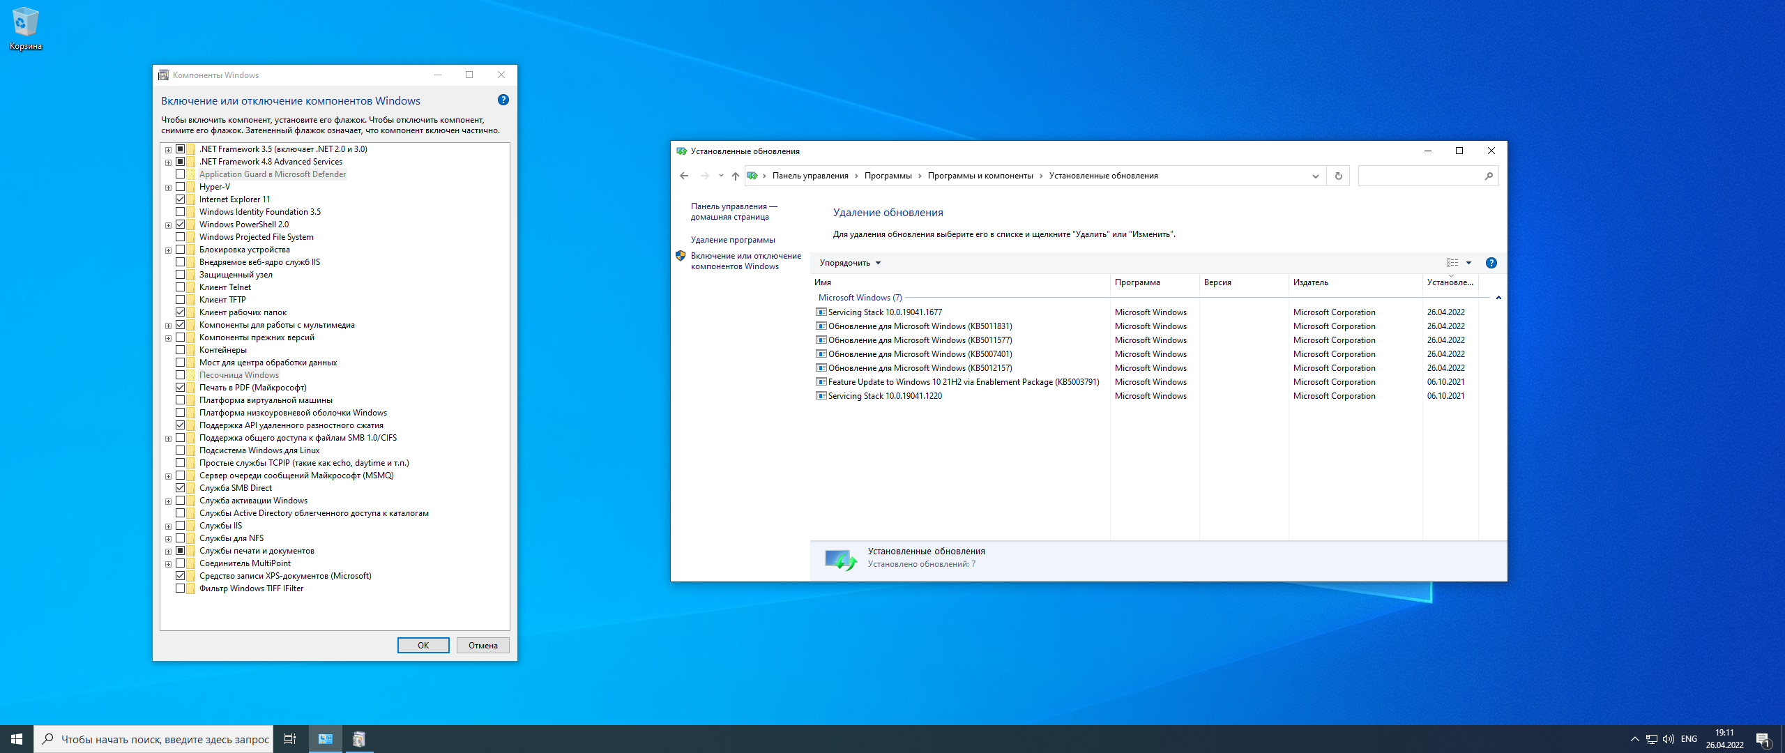Open Task View on the taskbar
1785x753 pixels.
290,739
